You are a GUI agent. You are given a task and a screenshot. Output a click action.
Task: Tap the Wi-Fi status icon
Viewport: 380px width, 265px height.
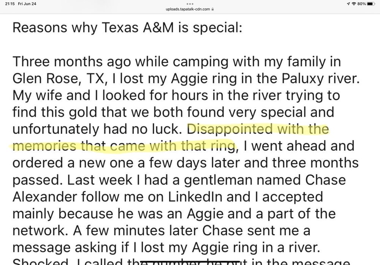pos(353,3)
